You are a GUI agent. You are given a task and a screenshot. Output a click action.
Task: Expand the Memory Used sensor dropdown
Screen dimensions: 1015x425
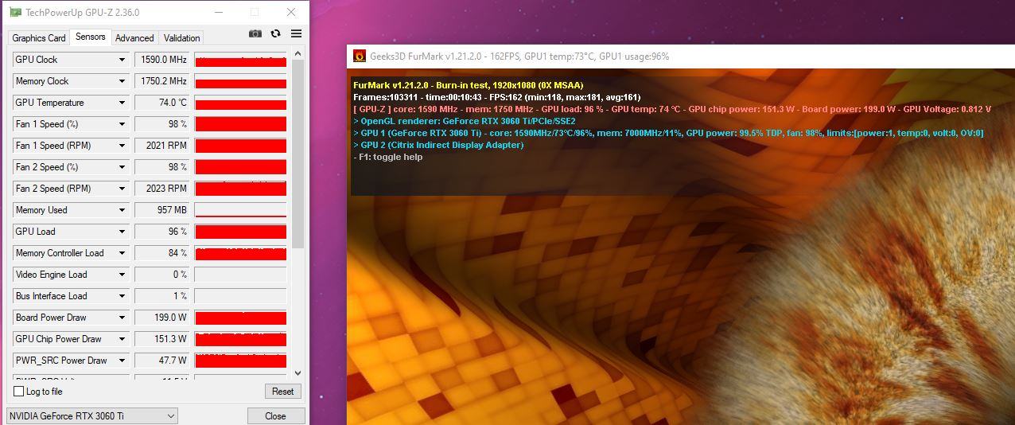pyautogui.click(x=122, y=210)
